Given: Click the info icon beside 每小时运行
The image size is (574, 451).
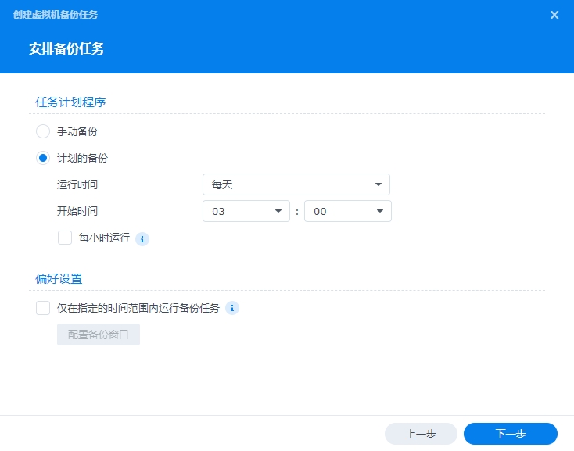Looking at the screenshot, I should tap(142, 239).
